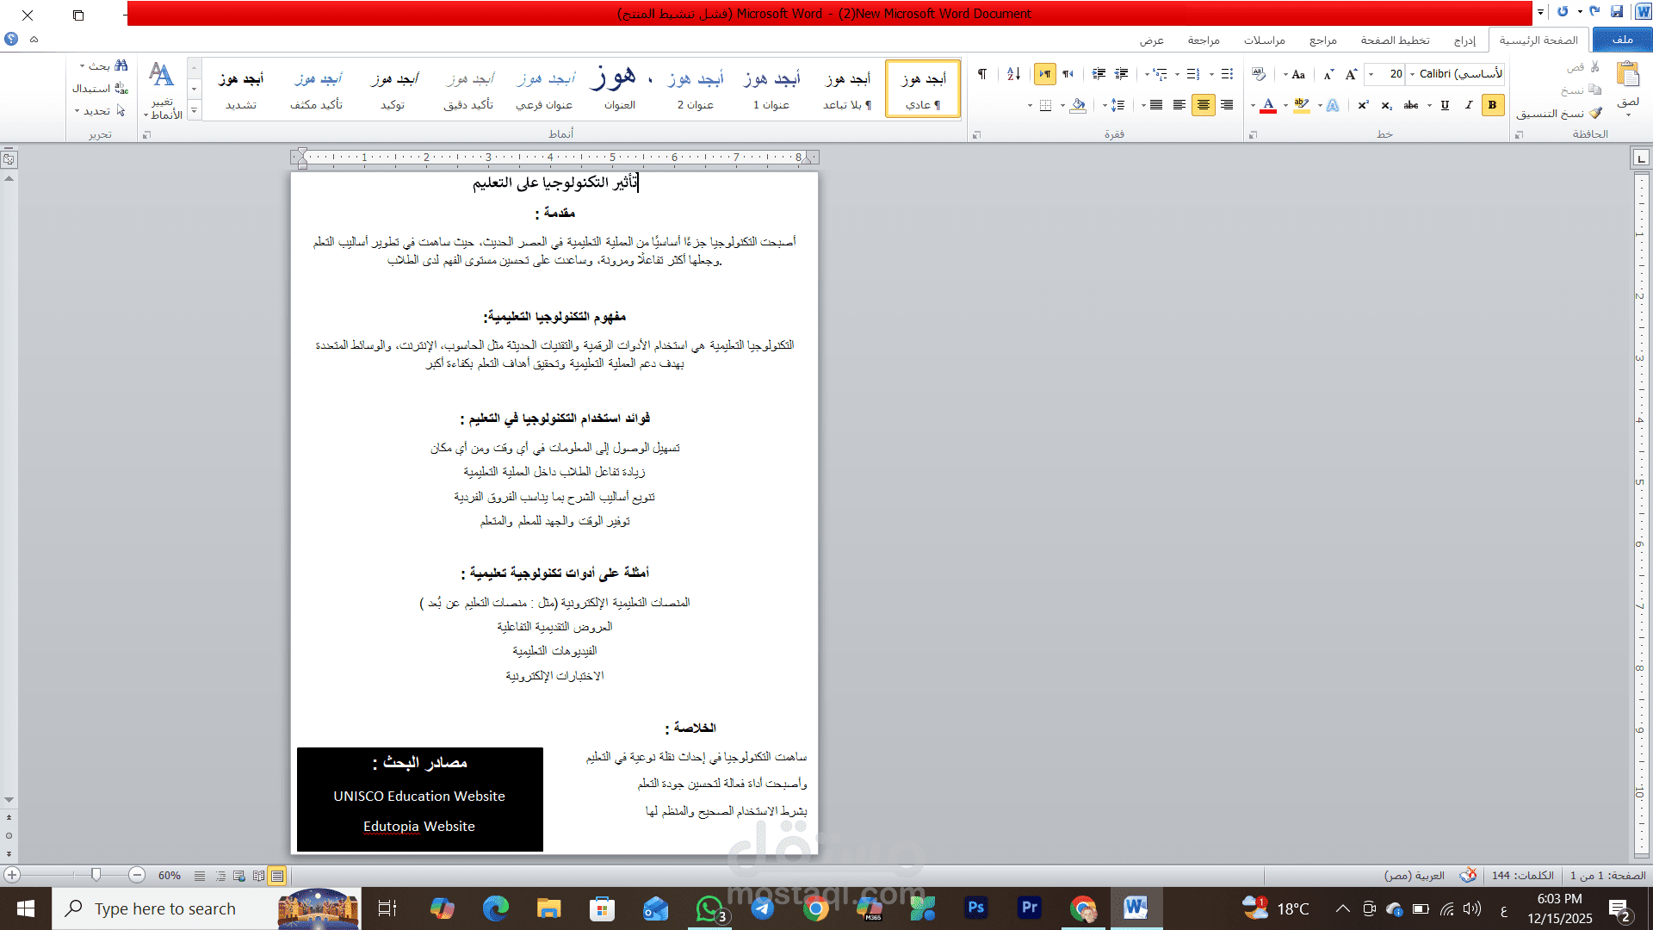Open the File tab (ملف)
Viewport: 1653px width, 930px height.
1622,40
